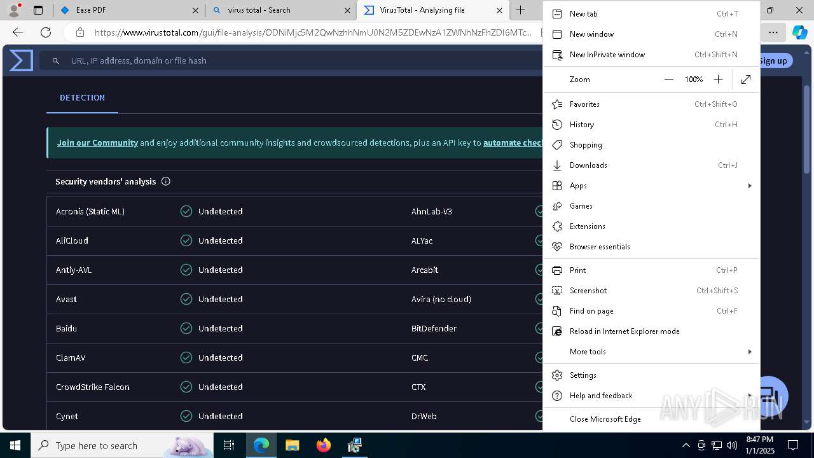Image resolution: width=814 pixels, height=458 pixels.
Task: Open Task View on taskbar
Action: [229, 445]
